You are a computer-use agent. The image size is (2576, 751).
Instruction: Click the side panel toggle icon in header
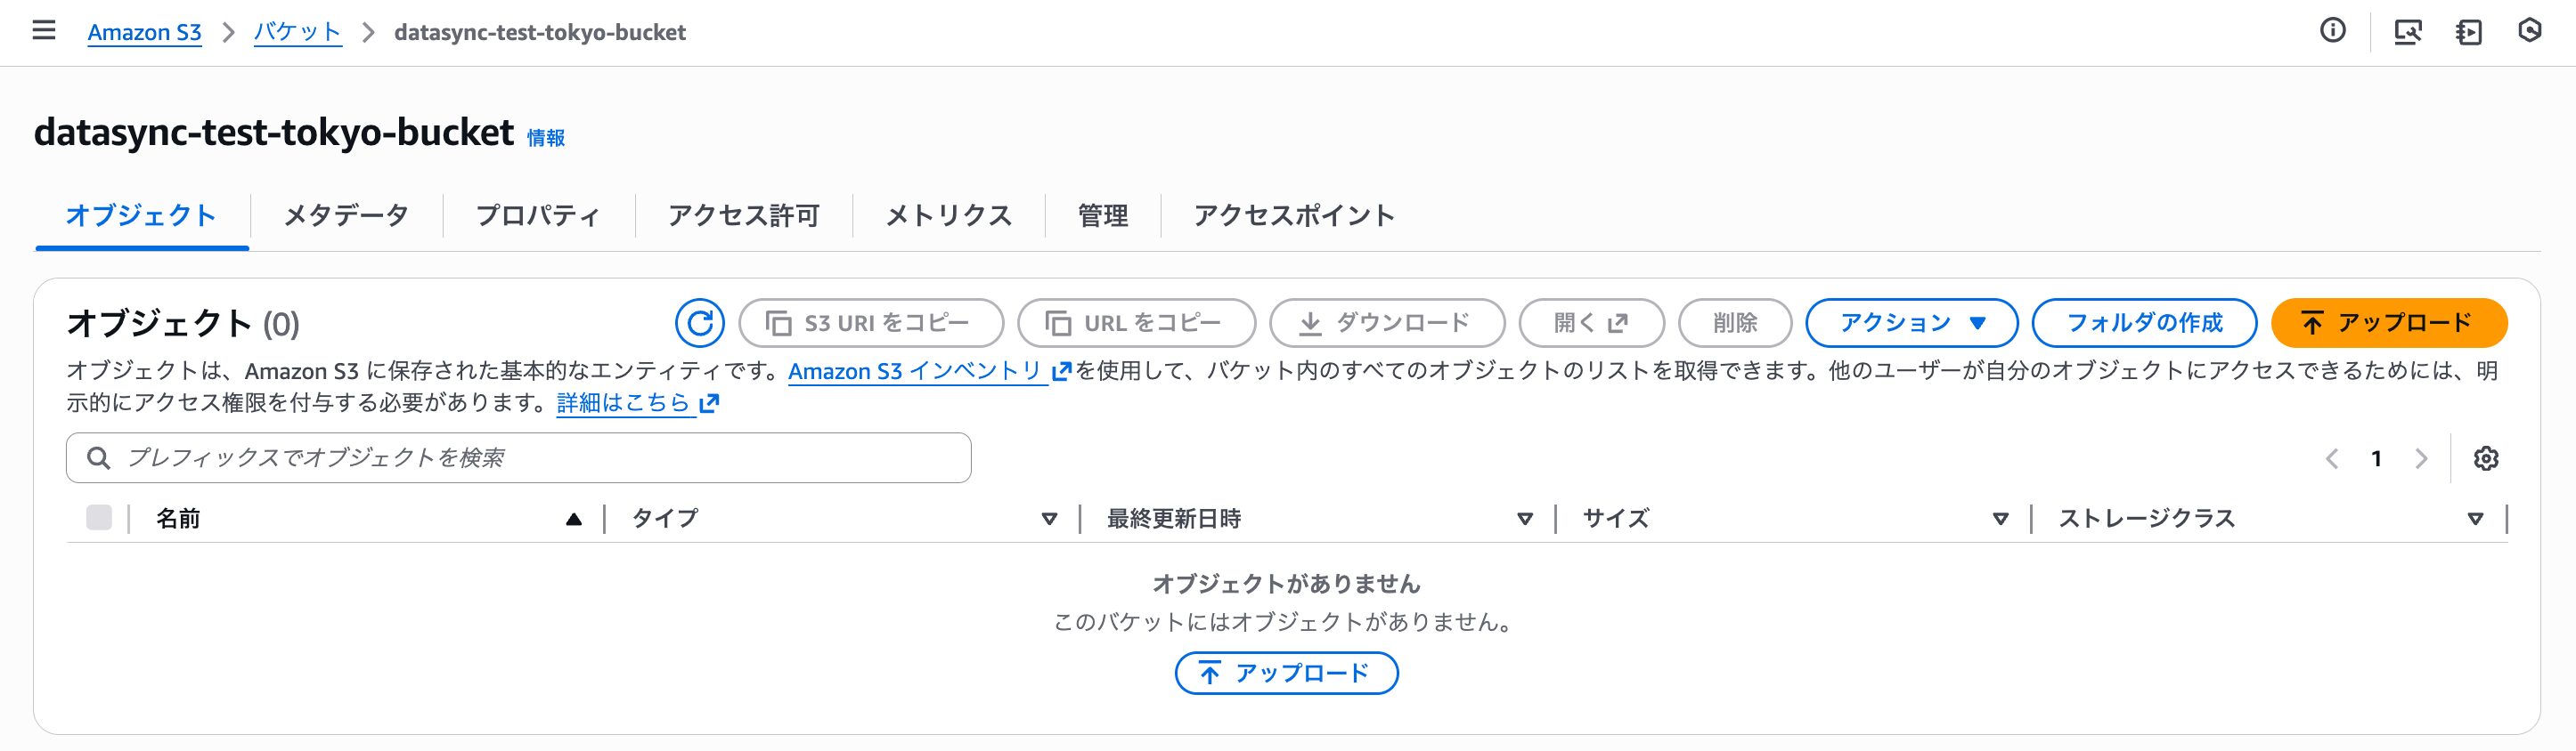pyautogui.click(x=2468, y=32)
